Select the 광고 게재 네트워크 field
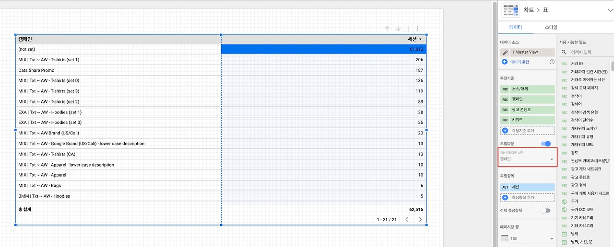Viewport: 614px width, 247px height. pos(585,169)
